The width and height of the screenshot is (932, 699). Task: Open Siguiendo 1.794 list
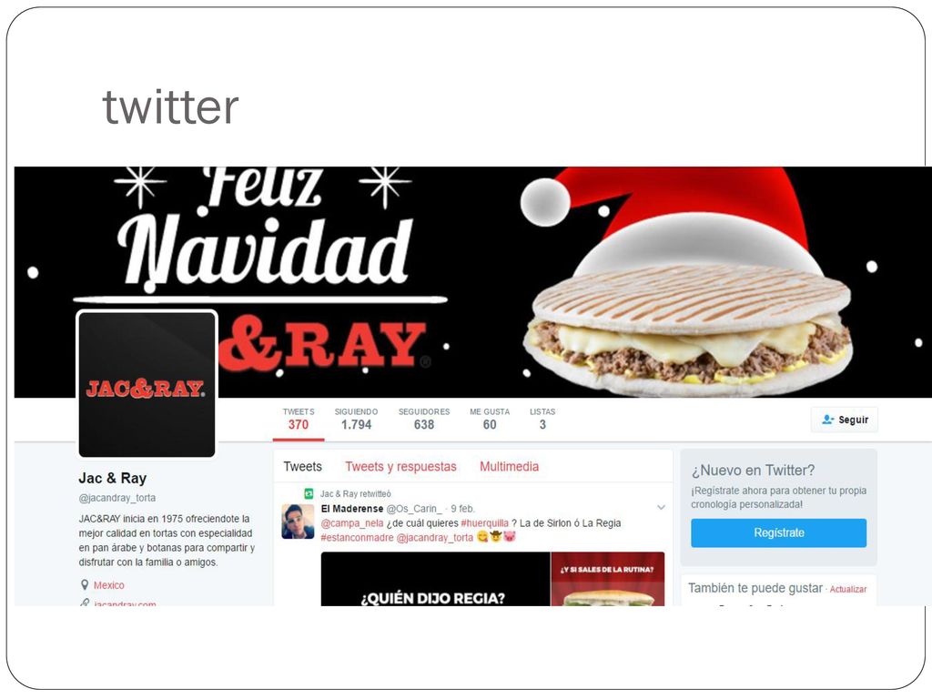point(356,419)
